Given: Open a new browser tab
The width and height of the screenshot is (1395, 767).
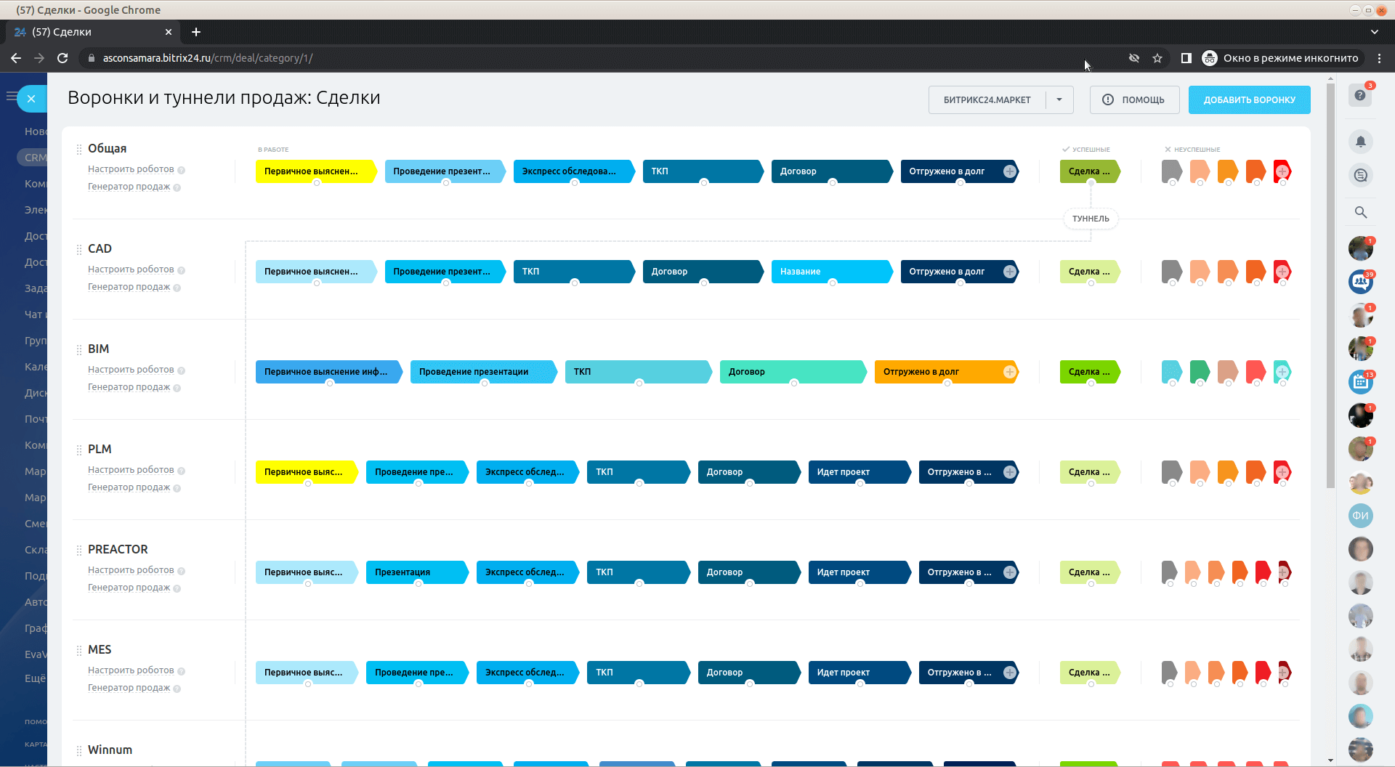Looking at the screenshot, I should click(x=196, y=32).
